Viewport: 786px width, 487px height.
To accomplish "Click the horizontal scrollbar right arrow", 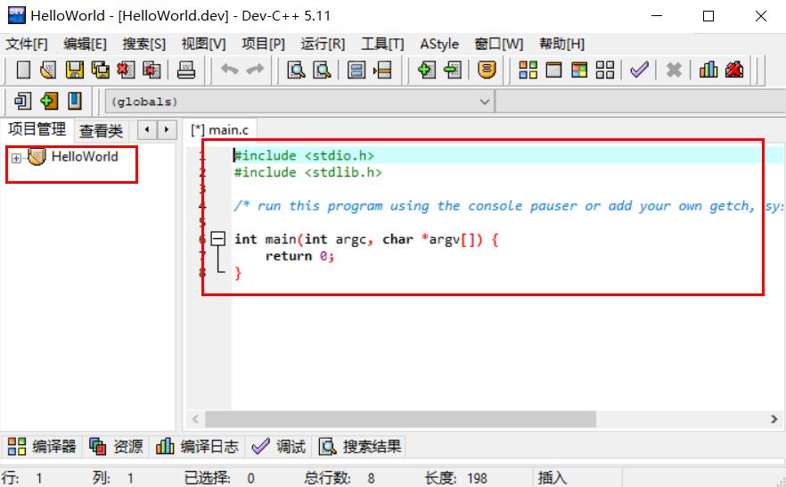I will [774, 419].
